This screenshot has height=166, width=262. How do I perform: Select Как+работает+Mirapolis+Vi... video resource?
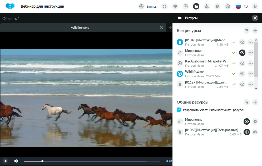pos(202,63)
